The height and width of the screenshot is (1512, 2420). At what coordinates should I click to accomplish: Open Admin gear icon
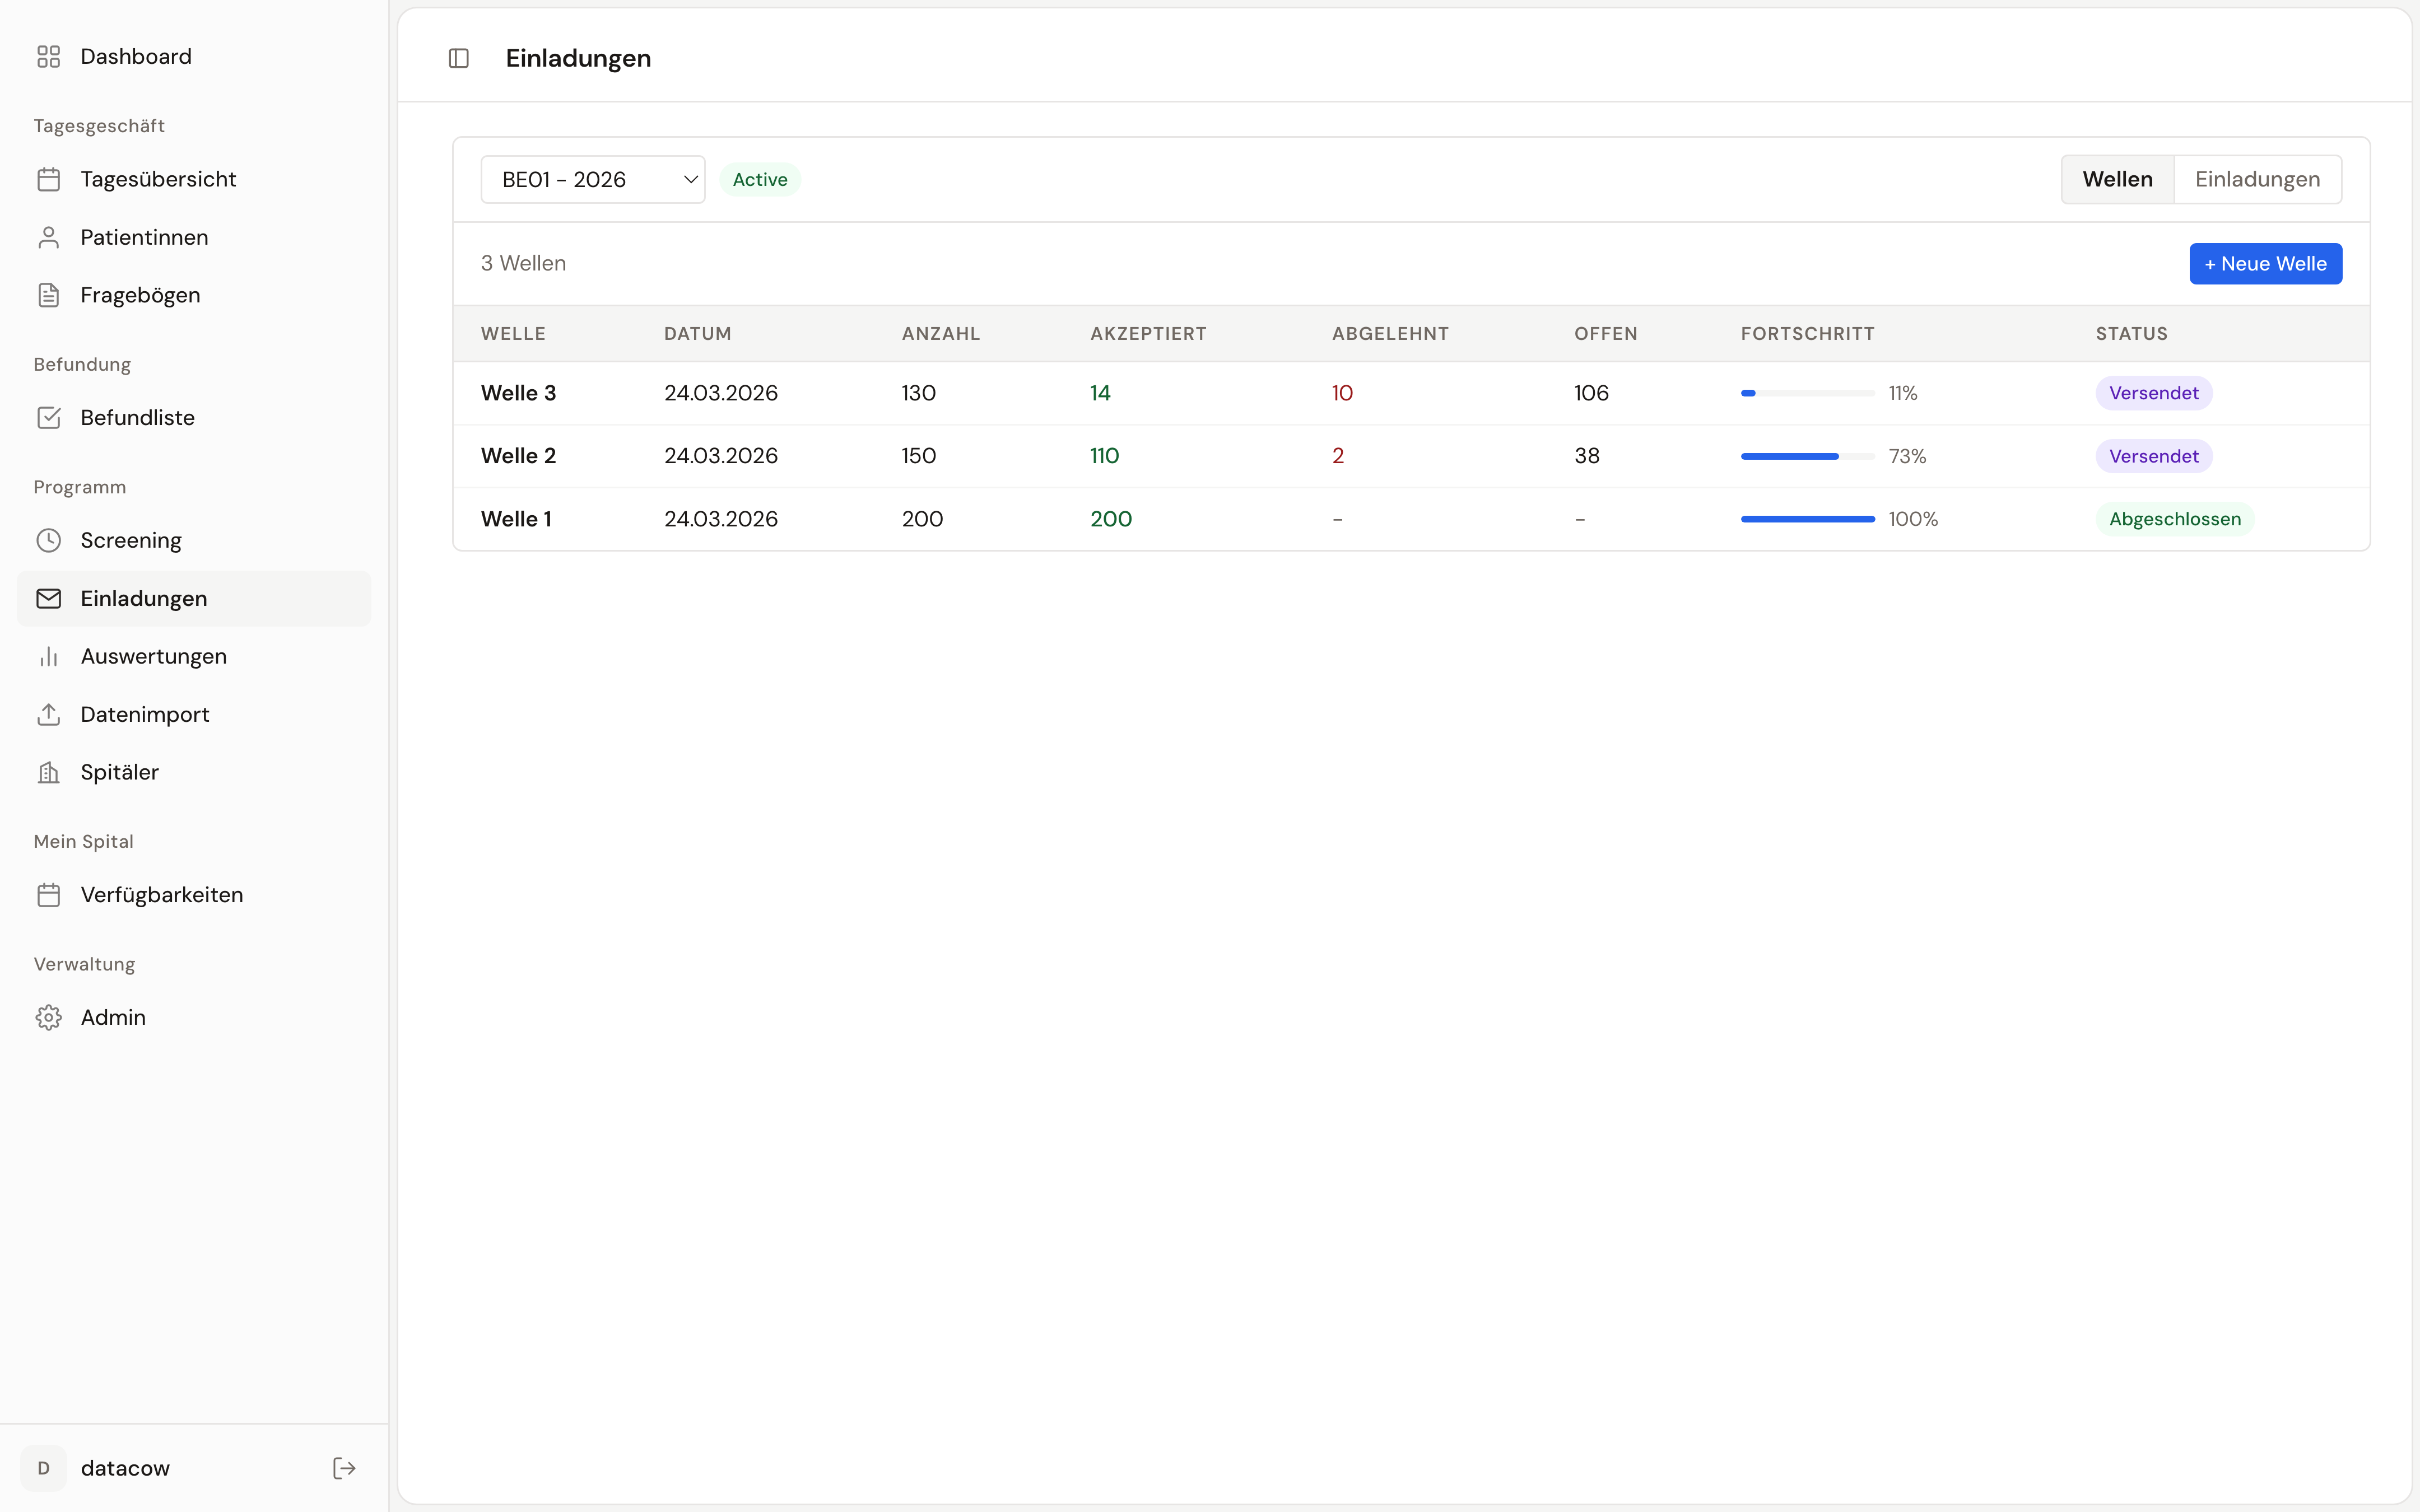point(48,1017)
